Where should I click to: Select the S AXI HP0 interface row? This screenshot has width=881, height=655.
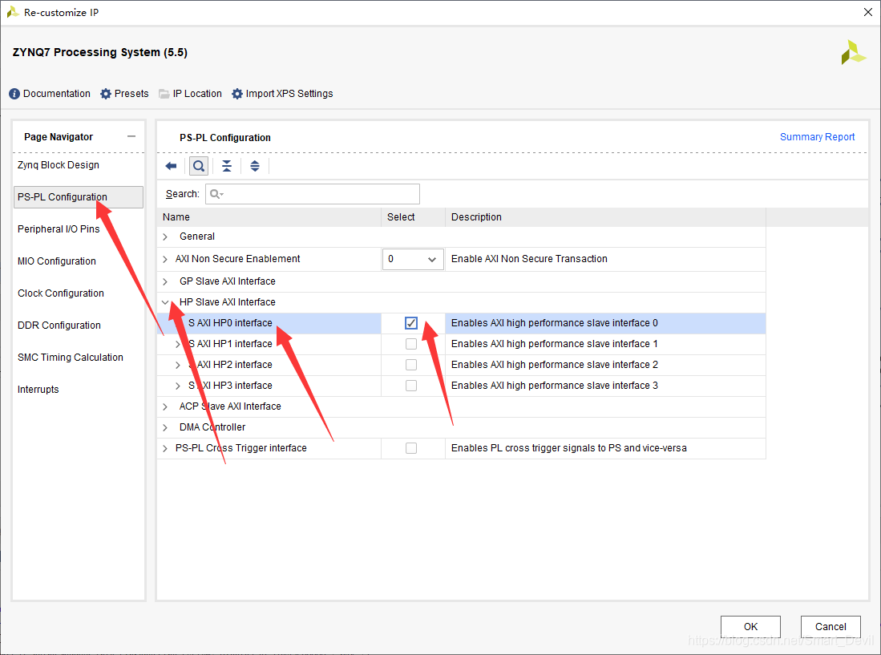461,323
